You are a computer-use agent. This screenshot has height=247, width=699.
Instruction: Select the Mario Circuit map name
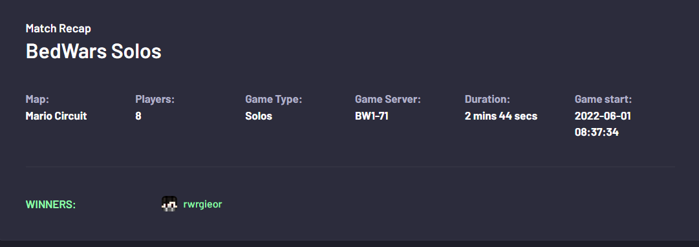(x=56, y=116)
